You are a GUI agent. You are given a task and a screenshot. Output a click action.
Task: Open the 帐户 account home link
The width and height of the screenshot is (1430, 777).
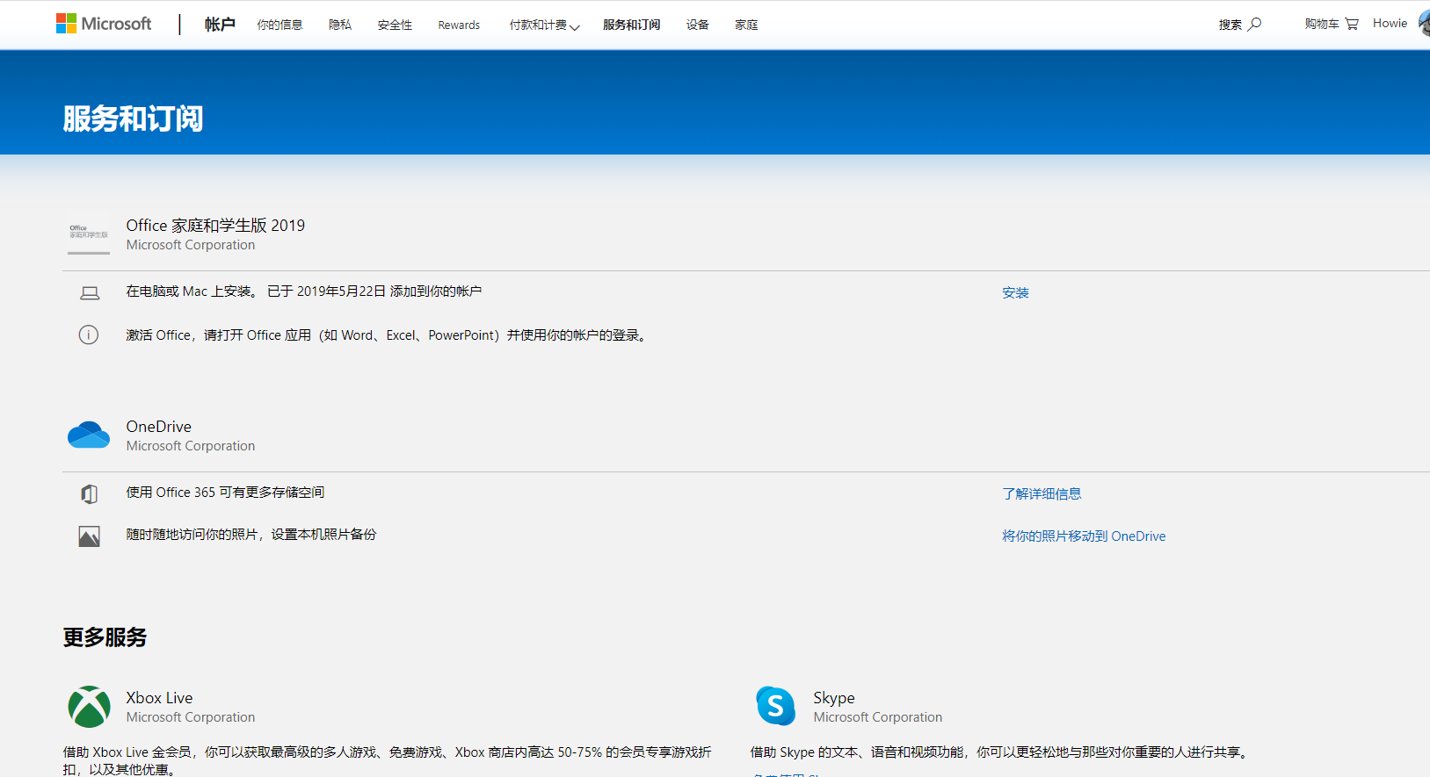pos(220,25)
